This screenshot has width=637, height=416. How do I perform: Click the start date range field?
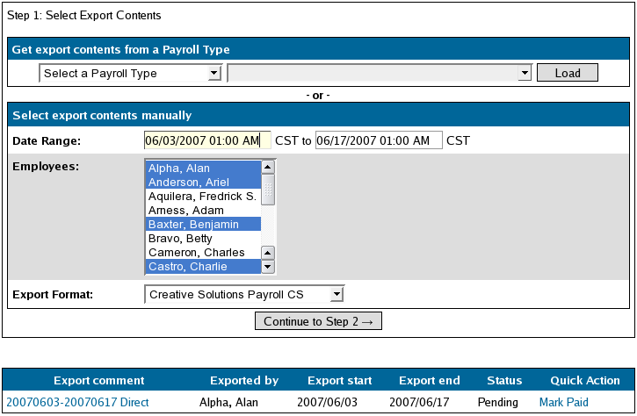207,140
